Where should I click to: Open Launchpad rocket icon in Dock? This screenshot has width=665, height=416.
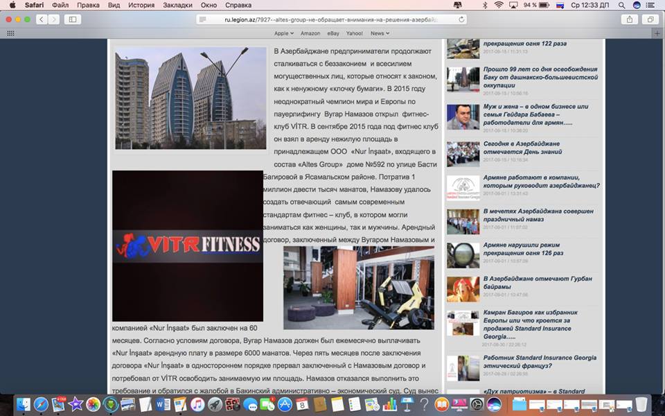pyautogui.click(x=215, y=404)
